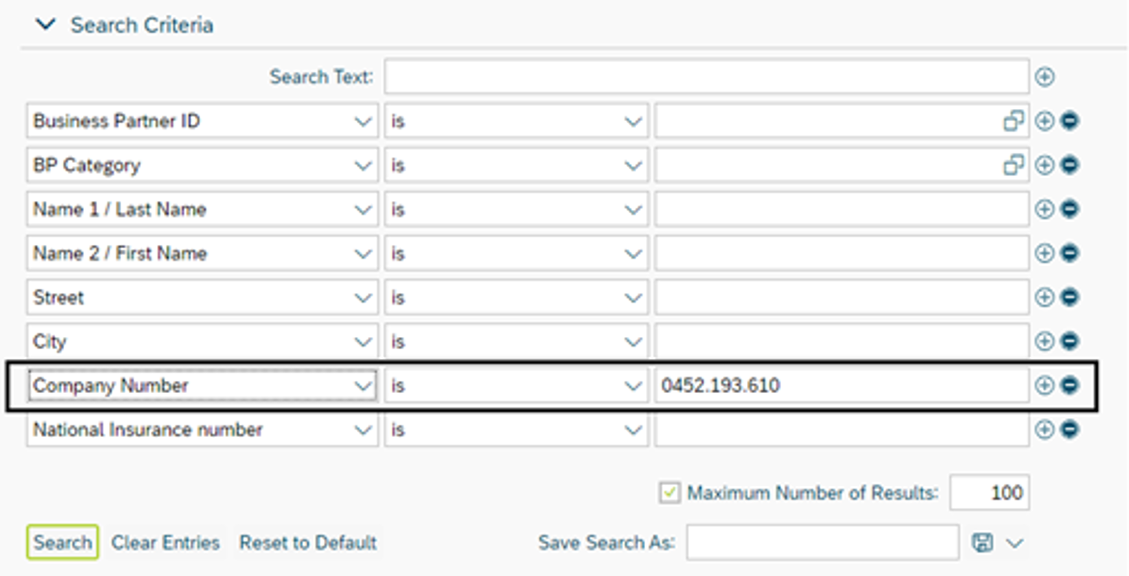
Task: Click Company Number value 0452.193.610
Action: (721, 385)
